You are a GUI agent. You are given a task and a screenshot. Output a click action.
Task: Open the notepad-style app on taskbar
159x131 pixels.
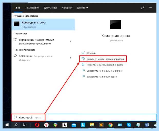click(x=138, y=125)
